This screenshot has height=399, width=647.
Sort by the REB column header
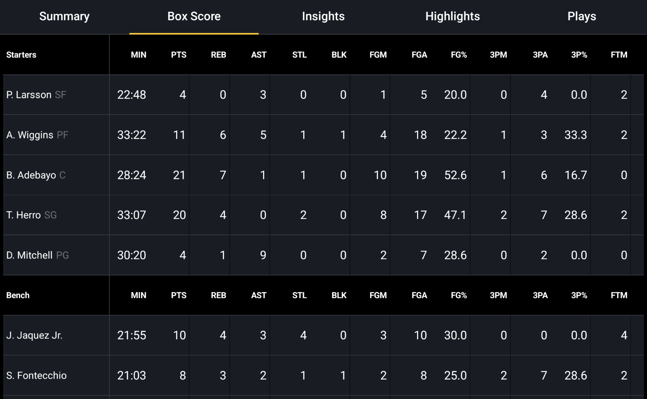point(218,55)
